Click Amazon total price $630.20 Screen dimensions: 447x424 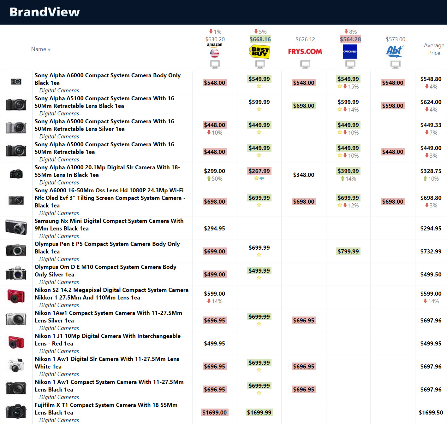tap(215, 39)
